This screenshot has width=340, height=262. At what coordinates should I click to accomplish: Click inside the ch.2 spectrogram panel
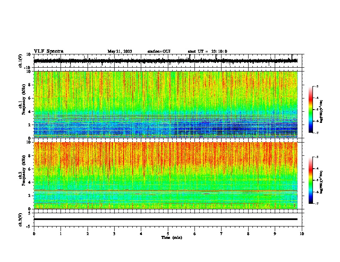pos(166,176)
